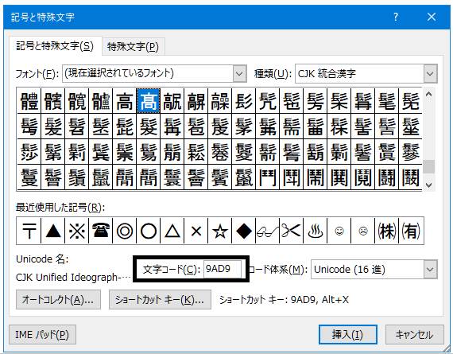The width and height of the screenshot is (453, 354).
Task: Click the 挿入(I) insert button
Action: (347, 335)
